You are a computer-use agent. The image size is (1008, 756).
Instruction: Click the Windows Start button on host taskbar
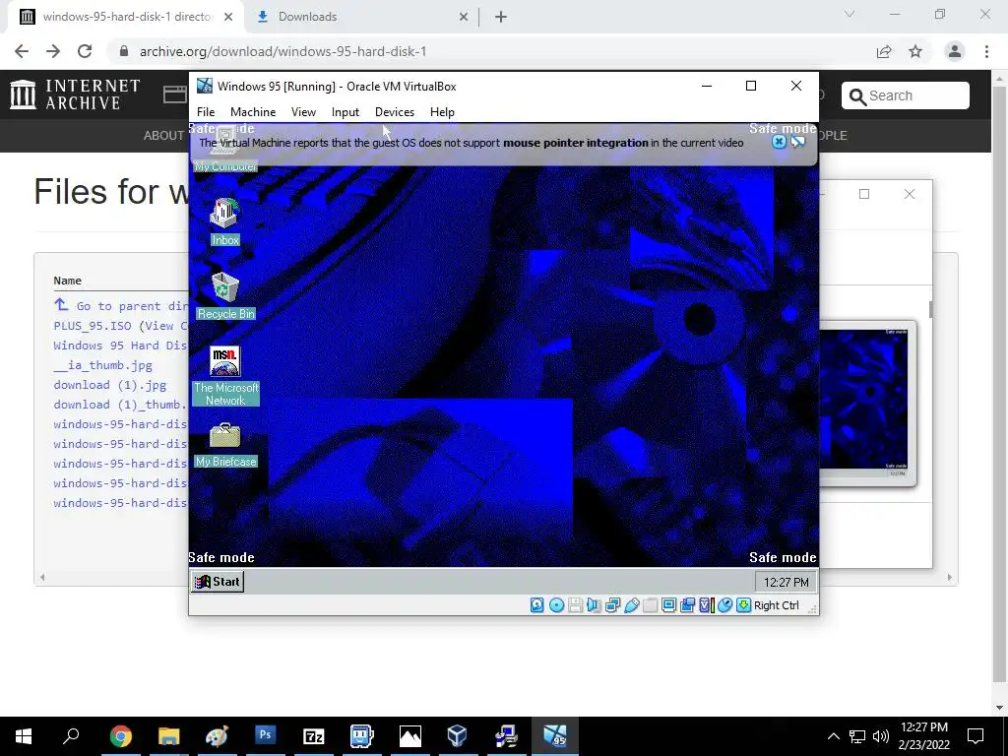(x=24, y=736)
